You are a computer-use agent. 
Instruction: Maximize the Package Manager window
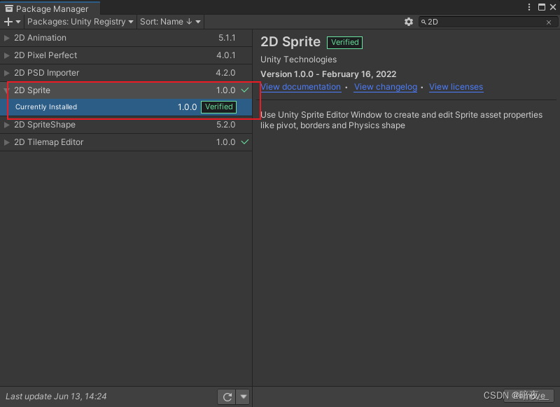tap(541, 7)
